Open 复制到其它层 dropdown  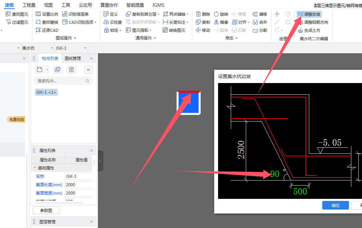[159, 14]
